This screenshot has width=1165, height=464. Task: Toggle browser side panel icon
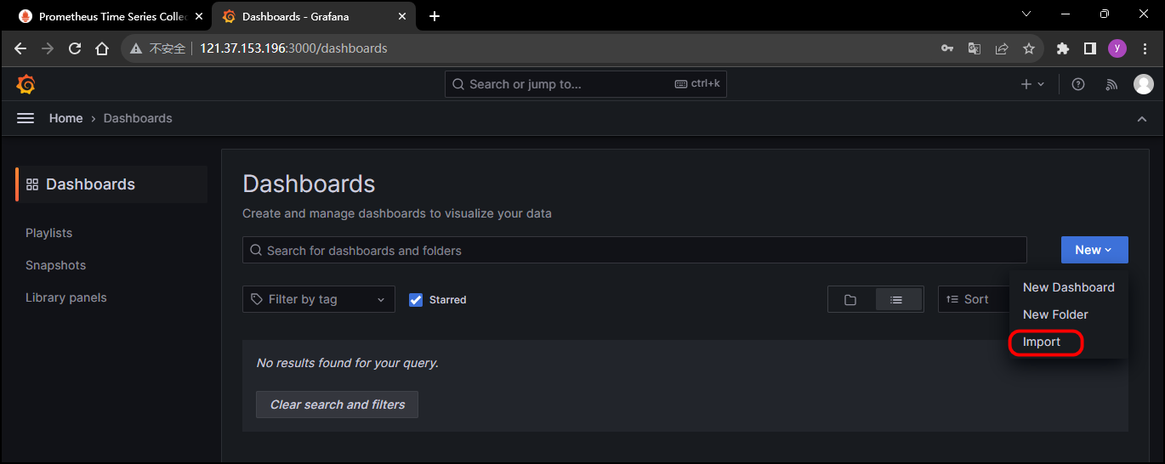[x=1090, y=48]
